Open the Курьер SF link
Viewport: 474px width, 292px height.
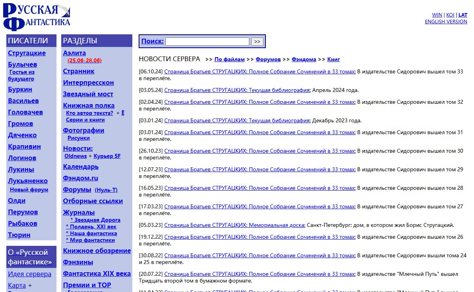pyautogui.click(x=107, y=156)
